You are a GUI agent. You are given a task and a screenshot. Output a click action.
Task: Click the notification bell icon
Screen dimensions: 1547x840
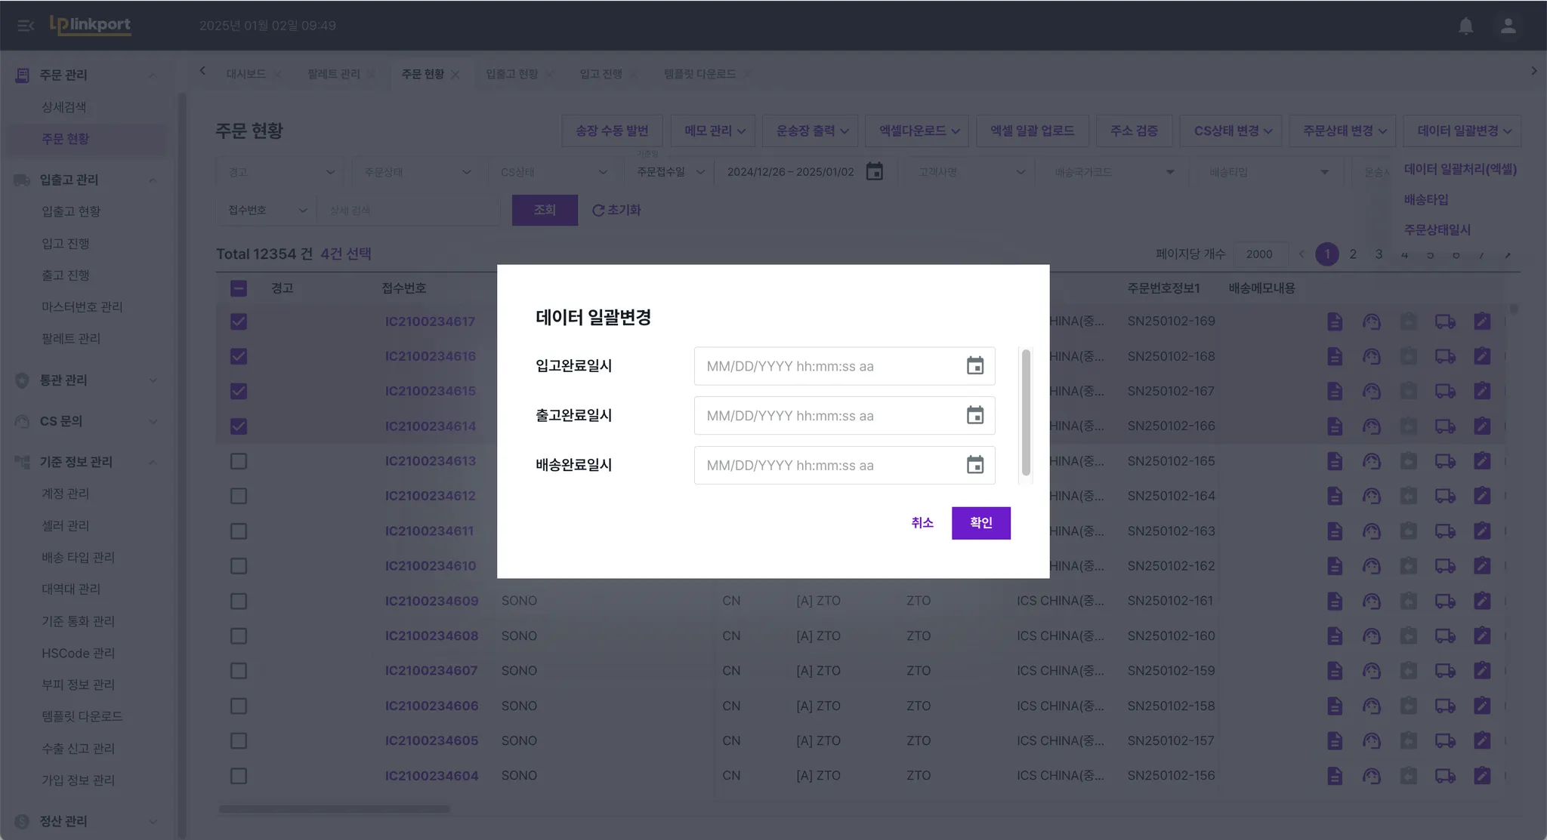point(1465,26)
